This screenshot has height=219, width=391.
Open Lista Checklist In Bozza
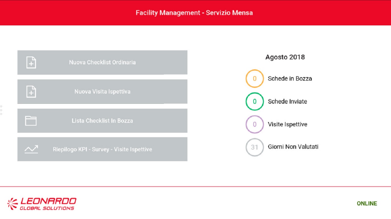102,121
